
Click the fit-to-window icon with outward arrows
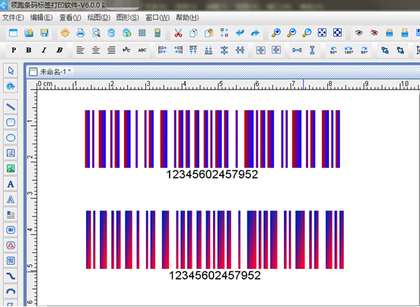click(322, 33)
